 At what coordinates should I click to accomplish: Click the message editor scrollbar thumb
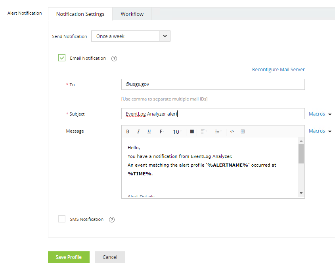(x=301, y=154)
